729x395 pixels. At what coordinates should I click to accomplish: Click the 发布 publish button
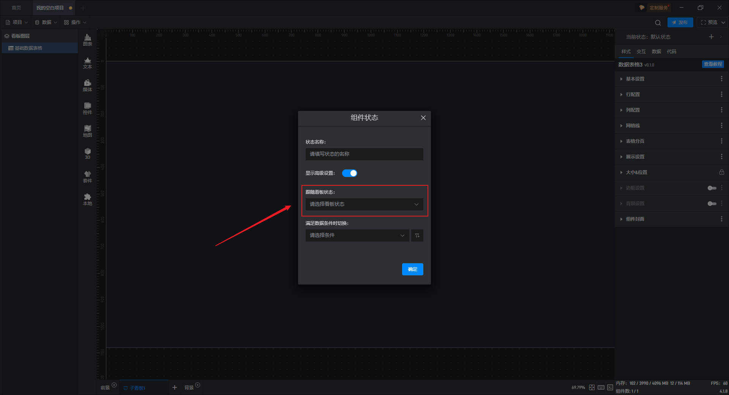(x=680, y=22)
